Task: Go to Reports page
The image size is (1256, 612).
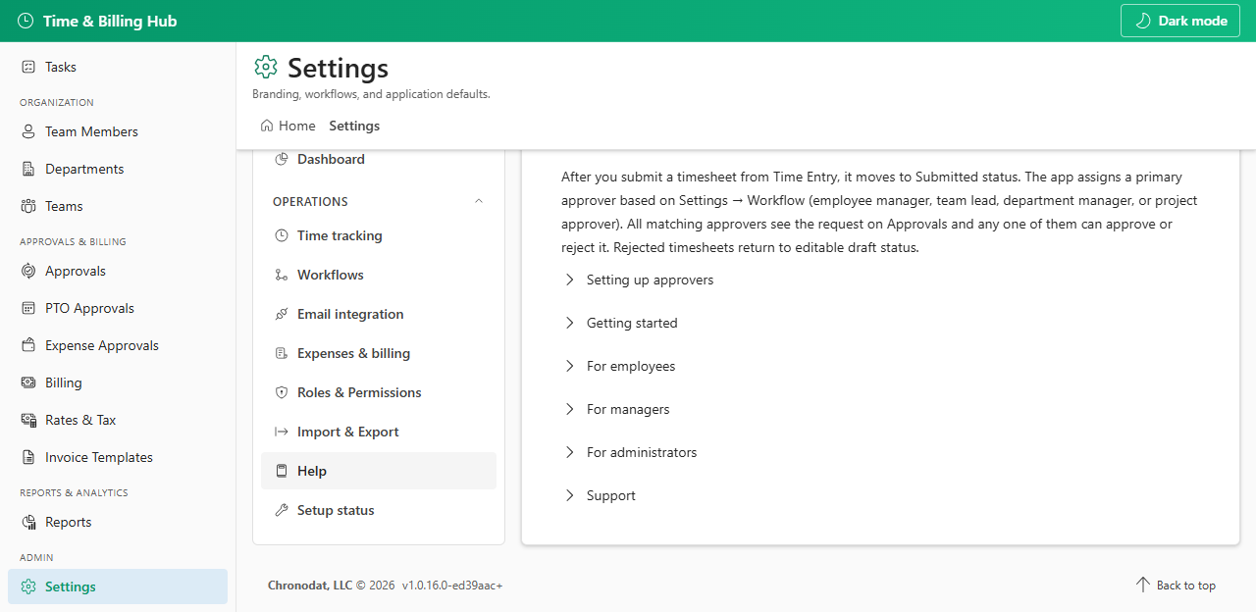Action: (118, 522)
